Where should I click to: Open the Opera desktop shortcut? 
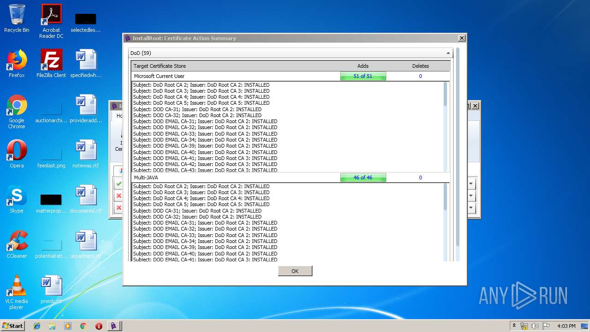tap(17, 154)
